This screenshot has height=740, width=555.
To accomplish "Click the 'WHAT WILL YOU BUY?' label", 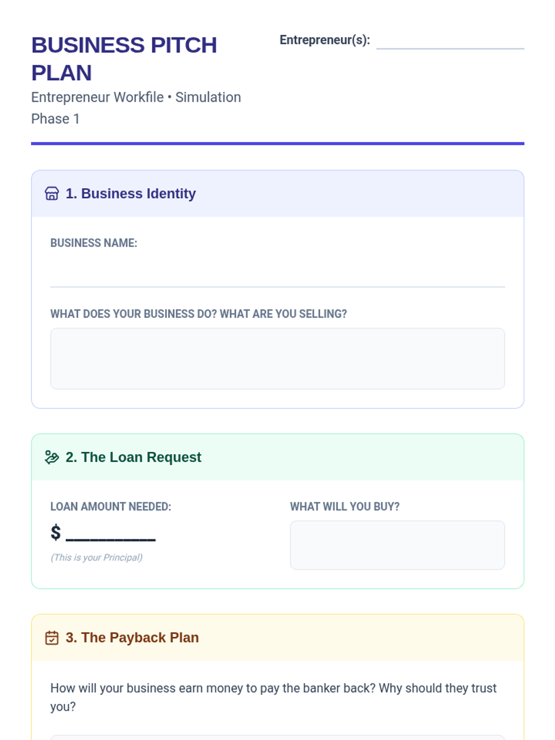I will pyautogui.click(x=345, y=507).
